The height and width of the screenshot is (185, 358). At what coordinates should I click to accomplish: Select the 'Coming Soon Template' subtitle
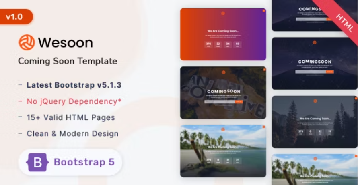coord(68,61)
